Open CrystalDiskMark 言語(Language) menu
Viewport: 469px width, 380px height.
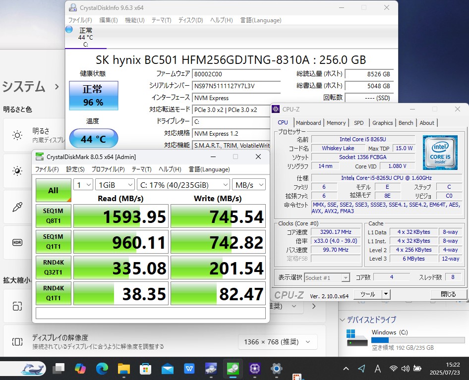(209, 169)
